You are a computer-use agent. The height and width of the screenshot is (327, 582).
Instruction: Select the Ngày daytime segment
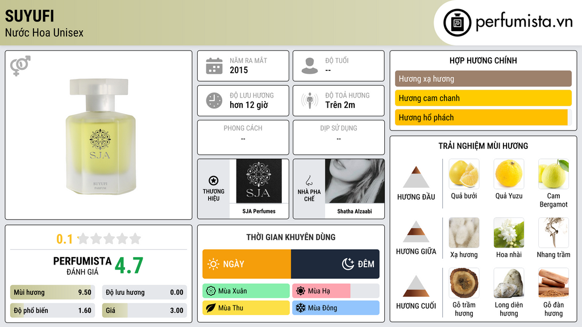click(x=247, y=264)
